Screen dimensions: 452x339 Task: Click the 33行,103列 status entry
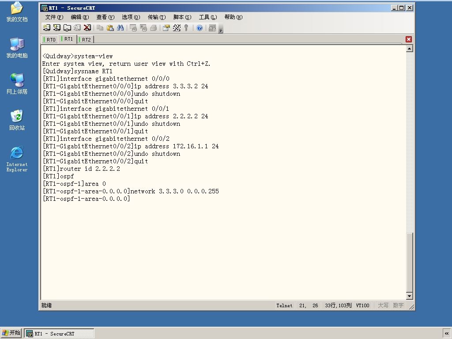(338, 305)
